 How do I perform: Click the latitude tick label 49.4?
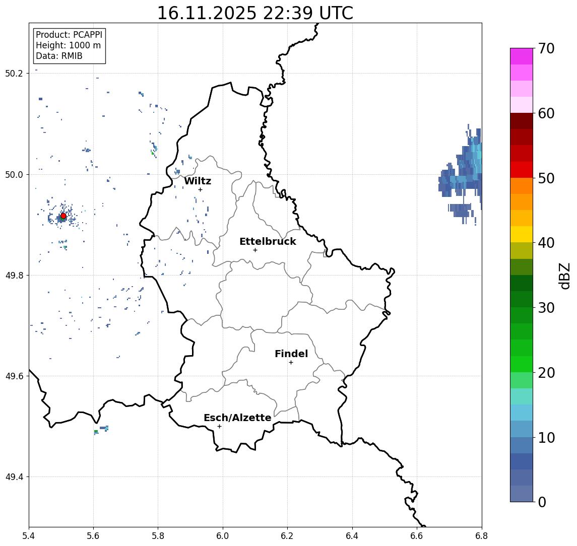pos(14,477)
